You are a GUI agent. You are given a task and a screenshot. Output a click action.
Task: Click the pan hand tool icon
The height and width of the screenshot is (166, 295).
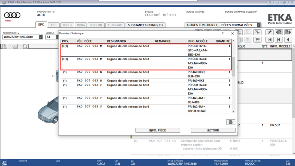[x=20, y=46]
